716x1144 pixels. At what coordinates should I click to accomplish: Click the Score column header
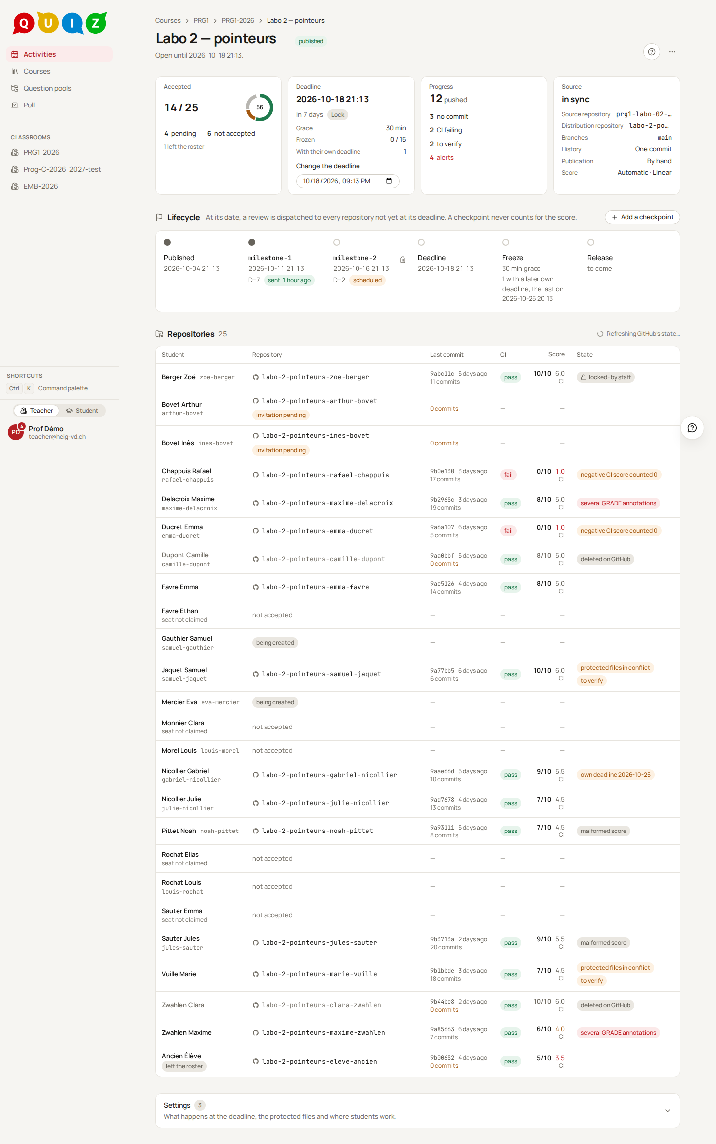pyautogui.click(x=556, y=354)
